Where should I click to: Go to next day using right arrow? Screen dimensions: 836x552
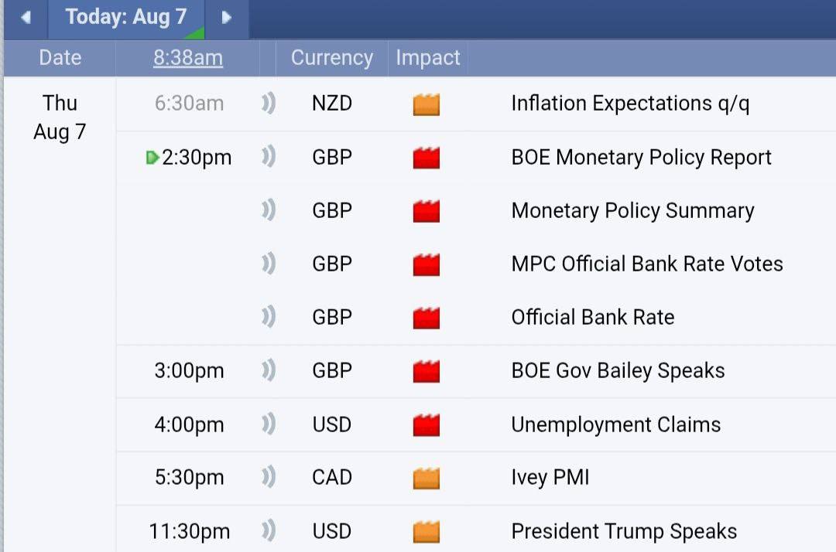226,18
